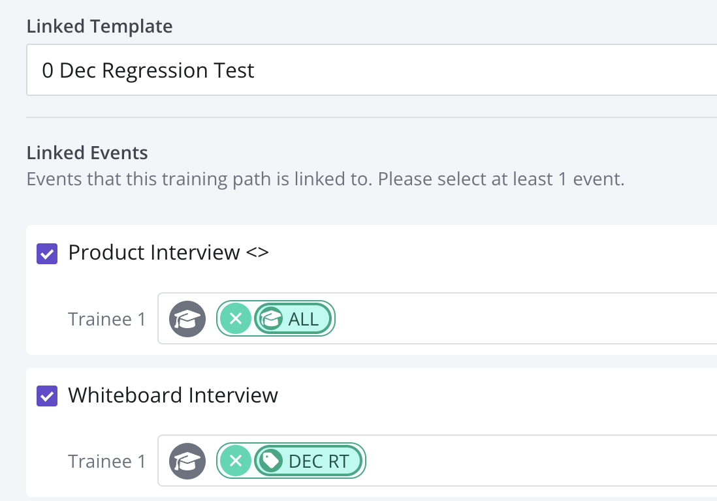This screenshot has height=501, width=717.
Task: Click the tag icon inside DEC RT chip
Action: click(270, 461)
